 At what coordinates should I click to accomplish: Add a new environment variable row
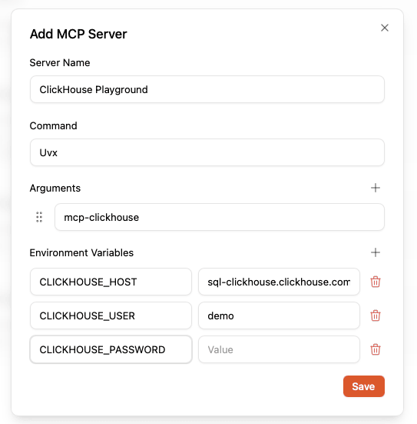376,252
